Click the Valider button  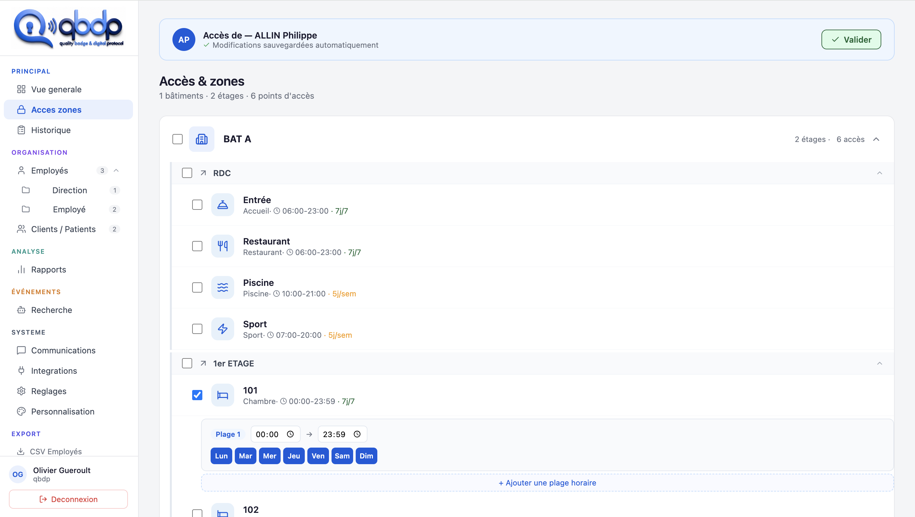click(x=851, y=39)
